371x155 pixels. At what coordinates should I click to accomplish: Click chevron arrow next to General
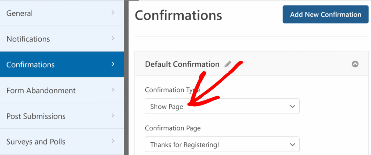click(113, 13)
